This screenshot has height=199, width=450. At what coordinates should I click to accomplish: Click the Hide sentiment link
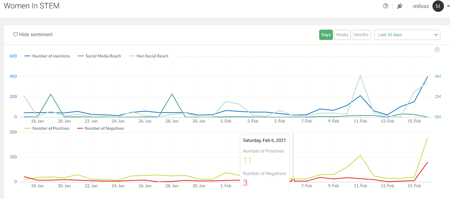(x=36, y=34)
